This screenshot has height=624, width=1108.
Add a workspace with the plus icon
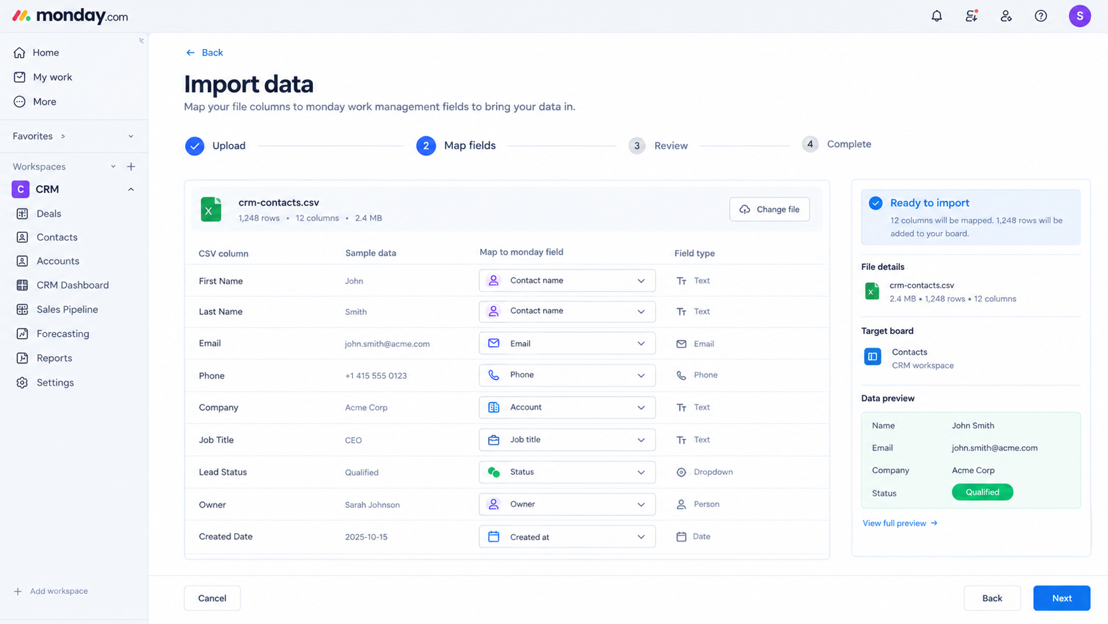pyautogui.click(x=131, y=166)
